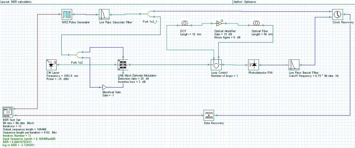
Task: Select the BER Test Set icon
Action: click(x=8, y=112)
